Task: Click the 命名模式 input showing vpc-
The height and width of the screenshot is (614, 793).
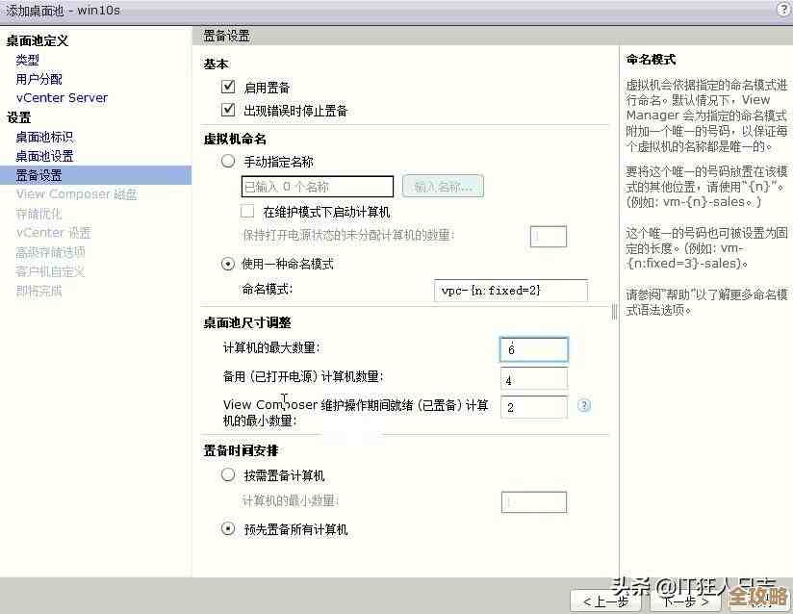Action: pos(510,290)
